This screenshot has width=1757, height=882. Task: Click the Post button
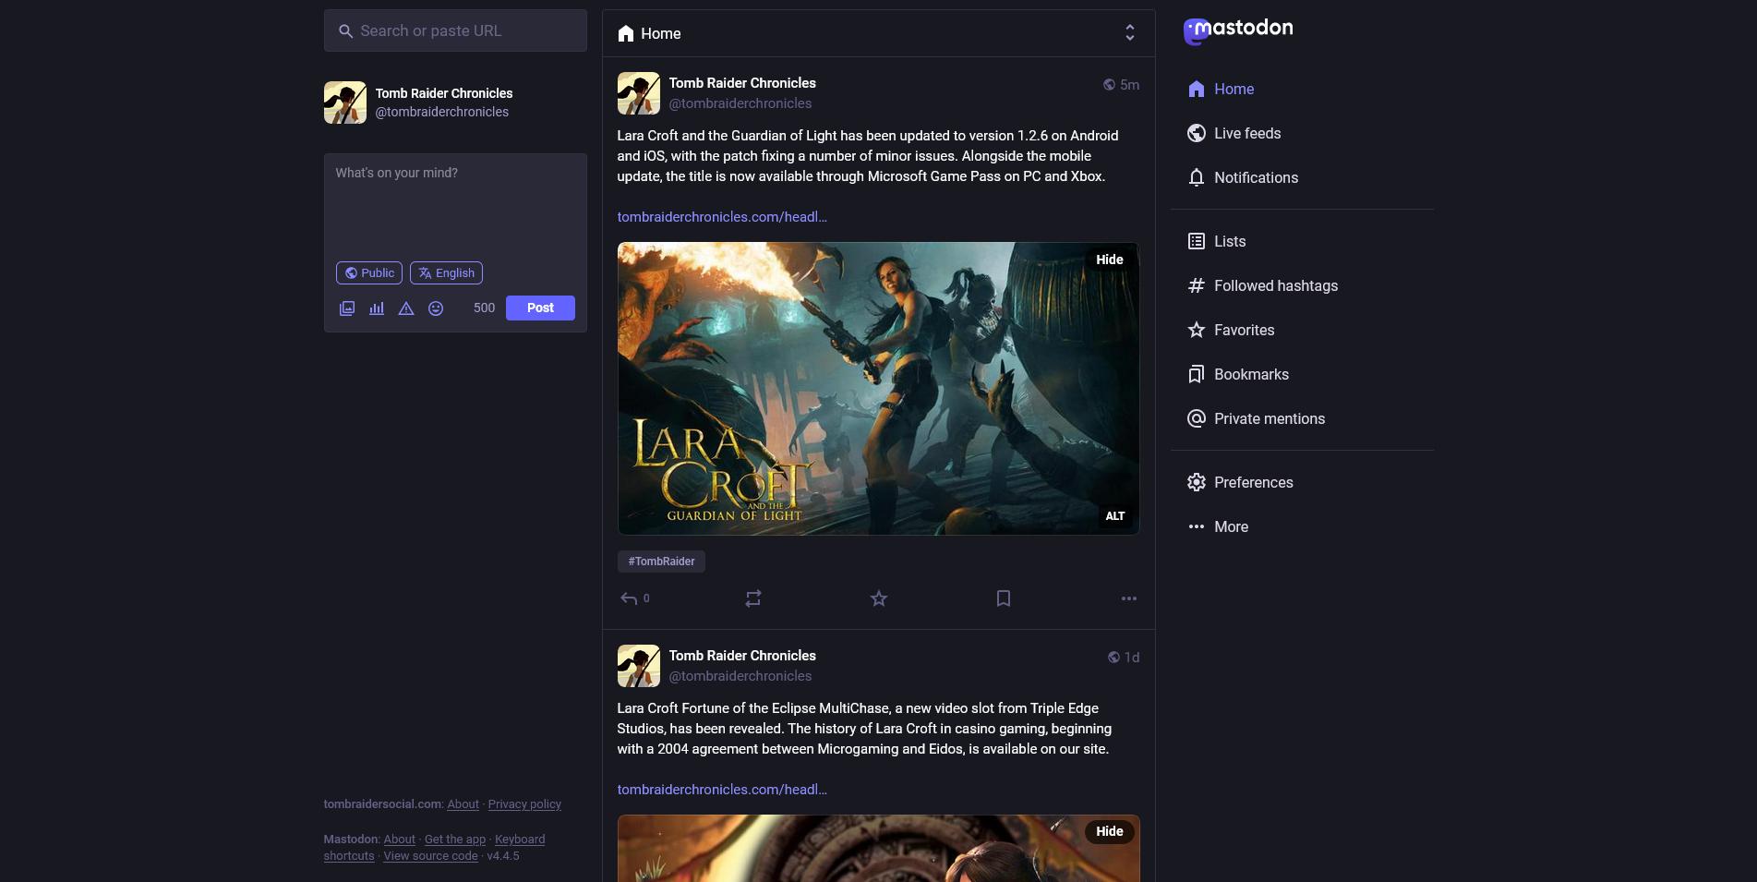540,308
